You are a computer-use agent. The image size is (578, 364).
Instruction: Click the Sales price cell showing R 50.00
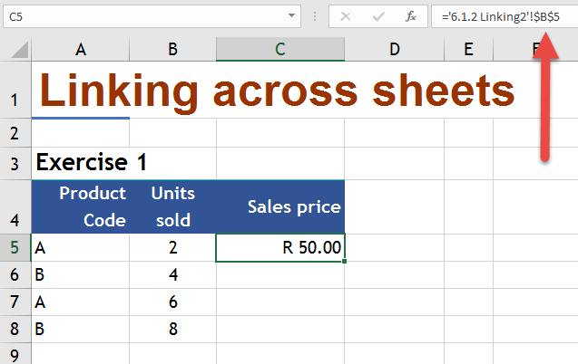280,247
